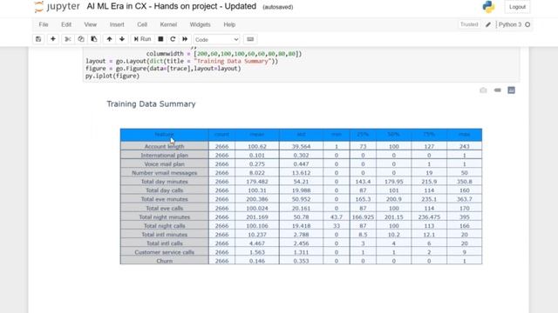558x313 pixels.
Task: Click the std column header
Action: click(301, 135)
